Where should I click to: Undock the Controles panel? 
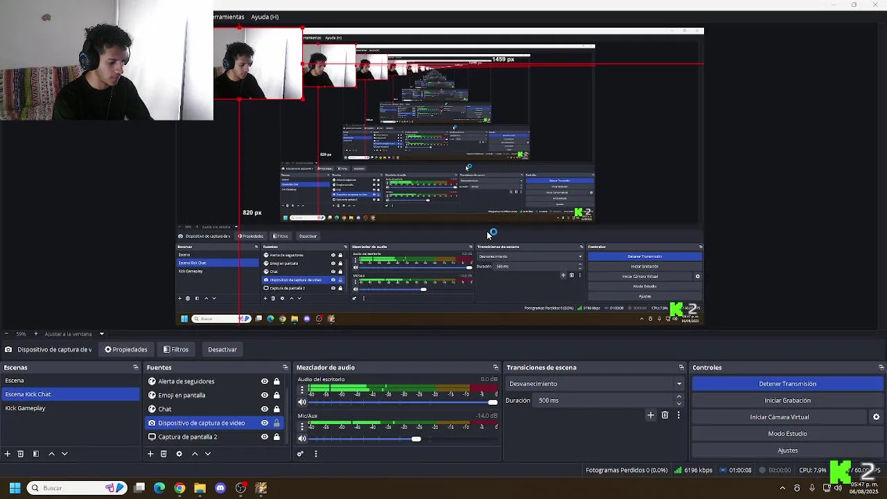tap(881, 367)
